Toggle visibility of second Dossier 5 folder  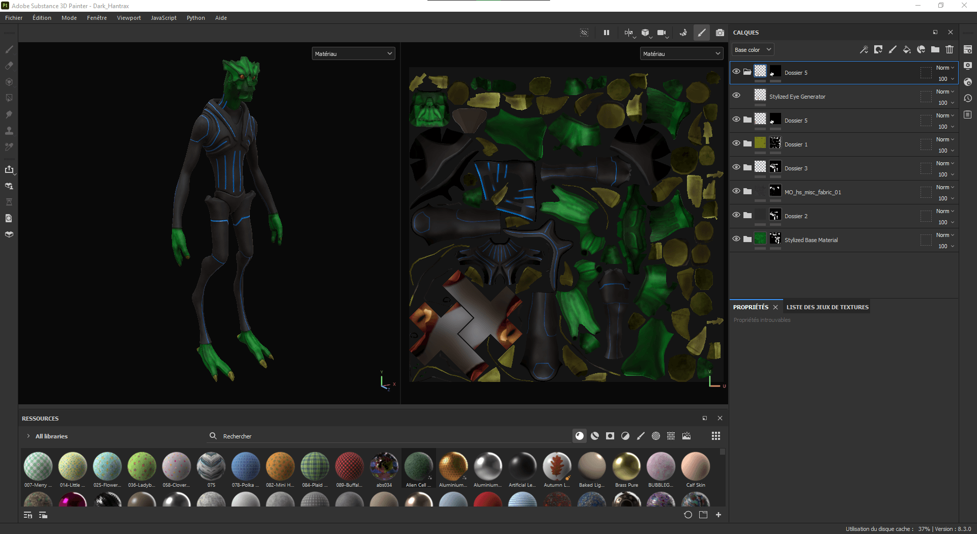pyautogui.click(x=736, y=120)
